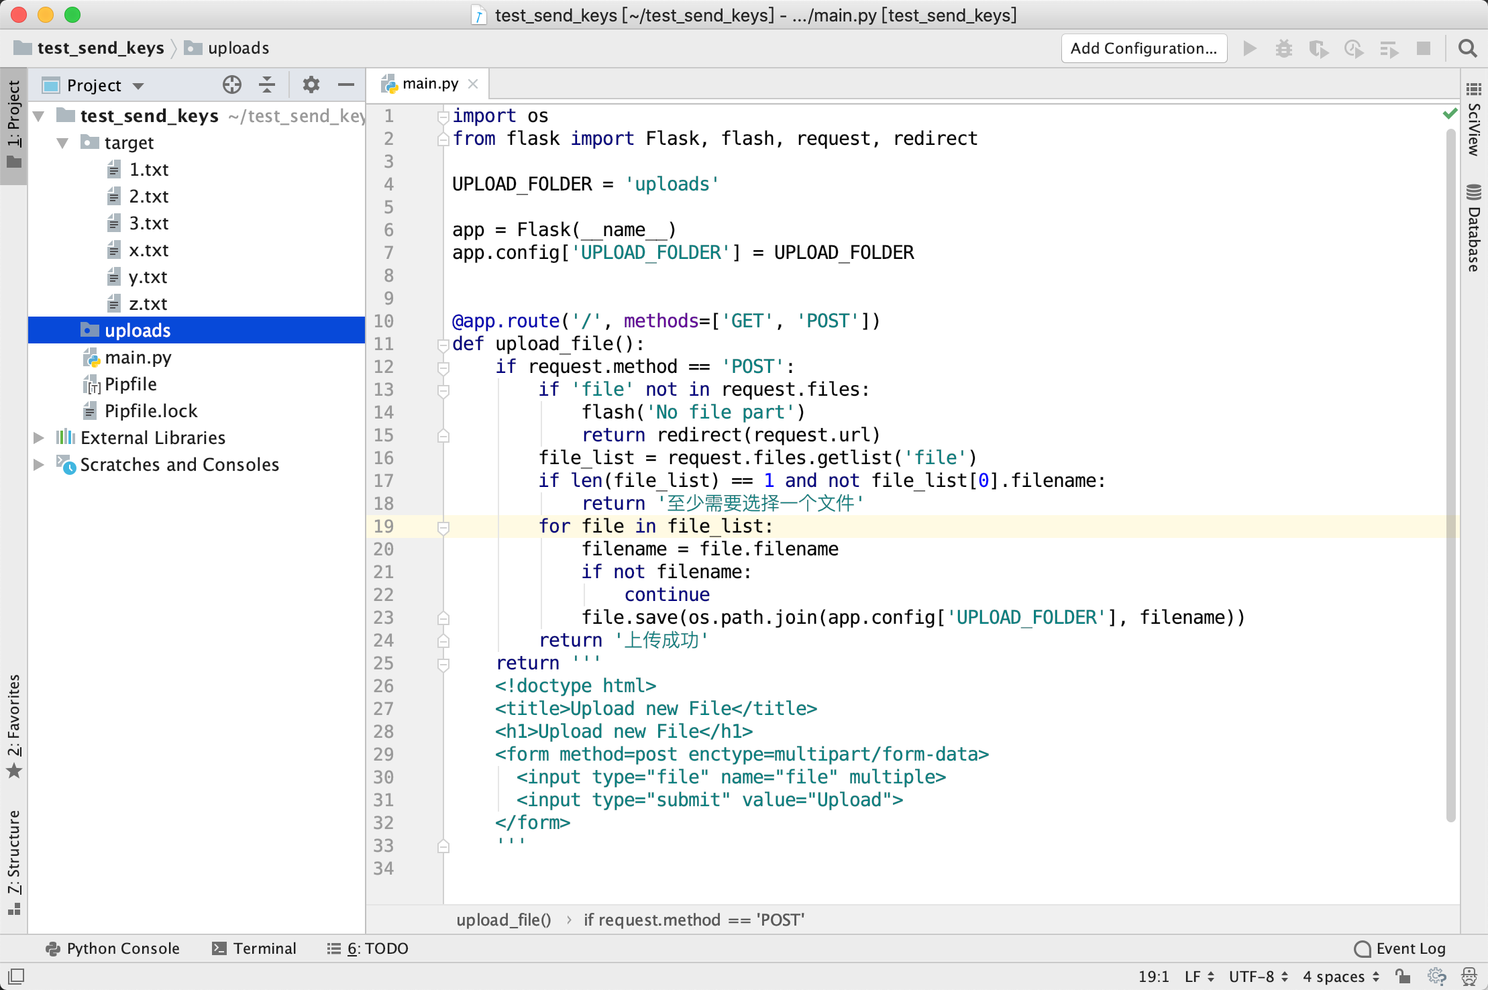Expand Scratches and Consoles node
Viewport: 1488px width, 990px height.
[x=39, y=465]
